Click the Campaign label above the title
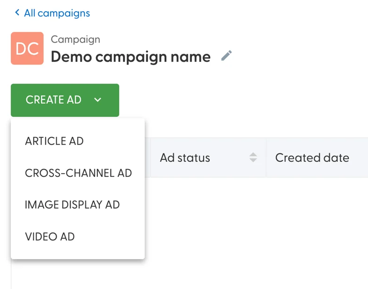The image size is (368, 289). tap(75, 39)
